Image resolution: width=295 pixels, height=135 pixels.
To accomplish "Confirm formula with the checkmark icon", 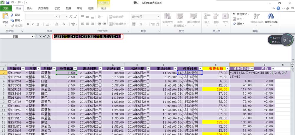I will [45, 36].
